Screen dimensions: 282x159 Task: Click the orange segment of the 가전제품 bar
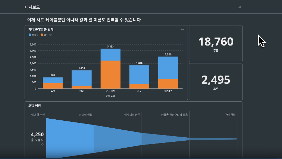[x=168, y=83]
